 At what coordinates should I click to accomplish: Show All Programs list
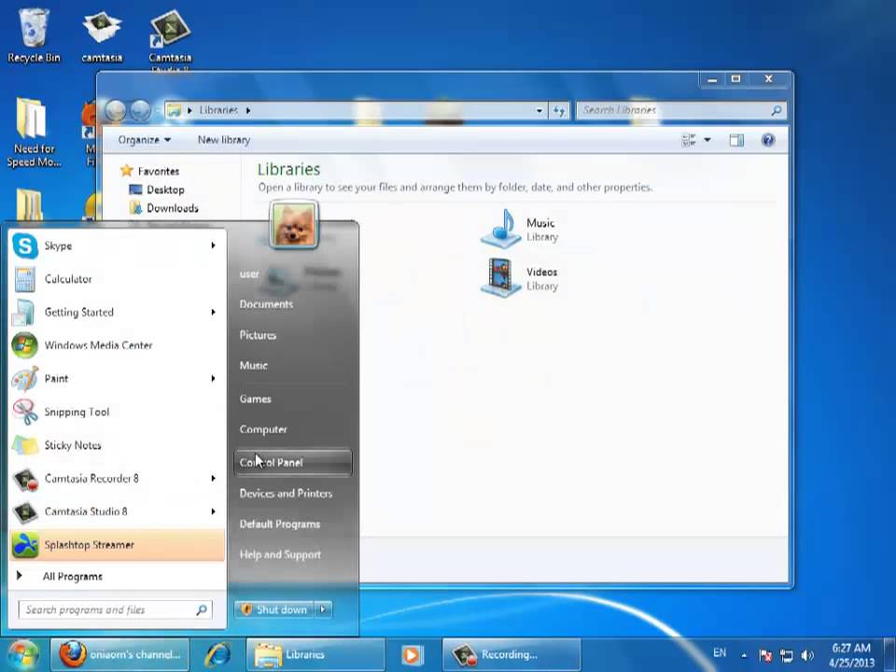pyautogui.click(x=118, y=576)
